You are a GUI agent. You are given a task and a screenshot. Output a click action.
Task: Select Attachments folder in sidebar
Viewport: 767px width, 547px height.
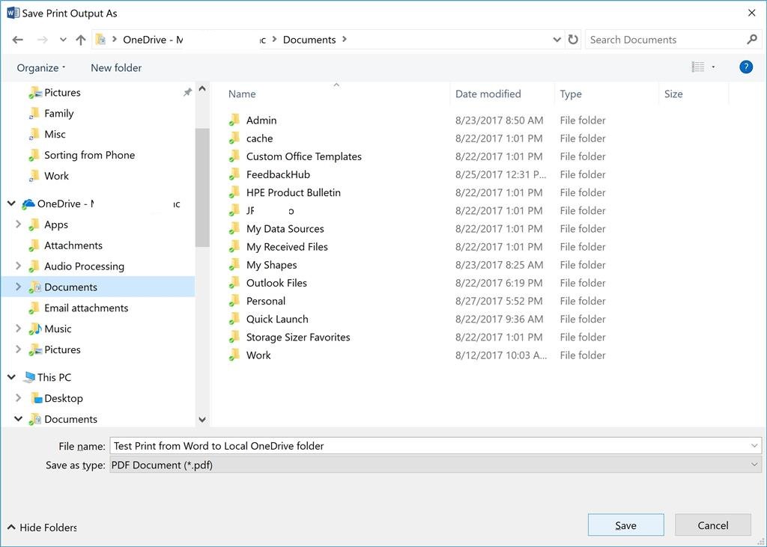tap(73, 245)
